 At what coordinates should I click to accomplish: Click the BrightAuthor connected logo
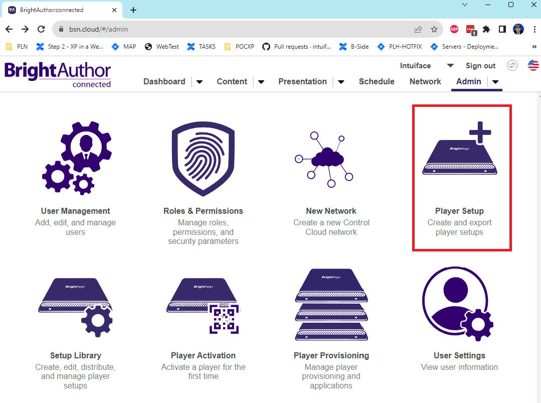coord(58,75)
